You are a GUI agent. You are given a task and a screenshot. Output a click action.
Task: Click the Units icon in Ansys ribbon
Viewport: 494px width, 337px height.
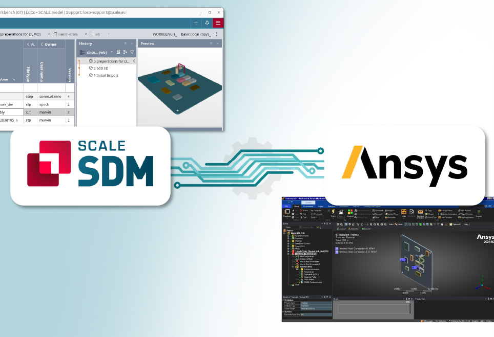tap(404, 212)
